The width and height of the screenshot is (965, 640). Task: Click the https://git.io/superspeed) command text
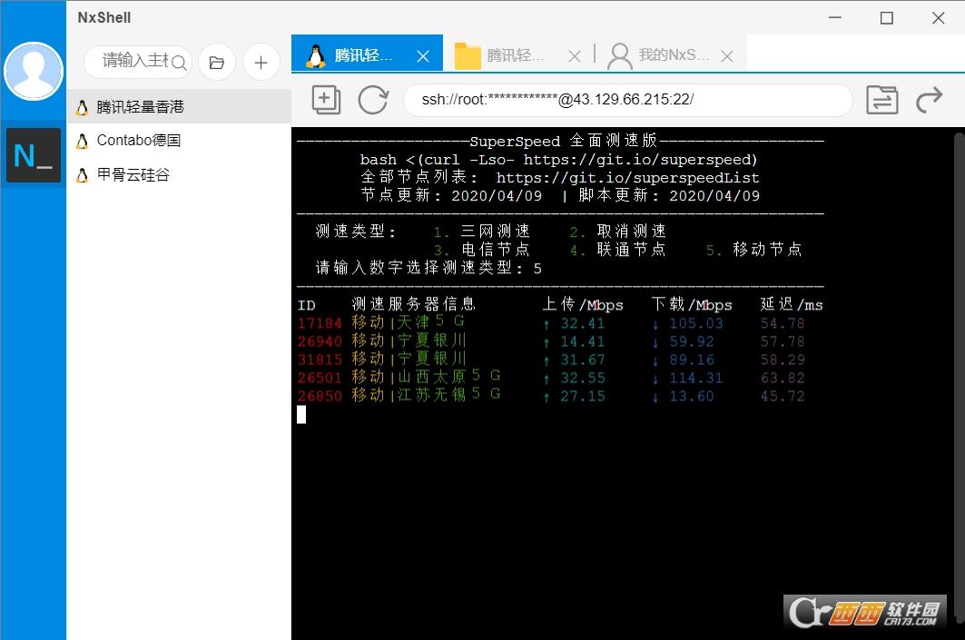tap(640, 160)
